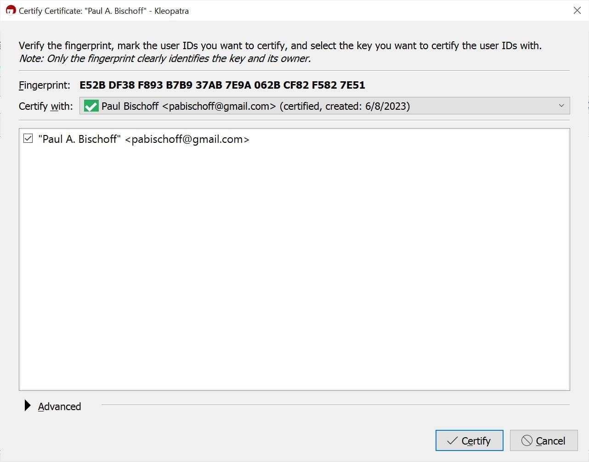Click the Advanced label
Viewport: 589px width, 462px height.
pyautogui.click(x=59, y=406)
